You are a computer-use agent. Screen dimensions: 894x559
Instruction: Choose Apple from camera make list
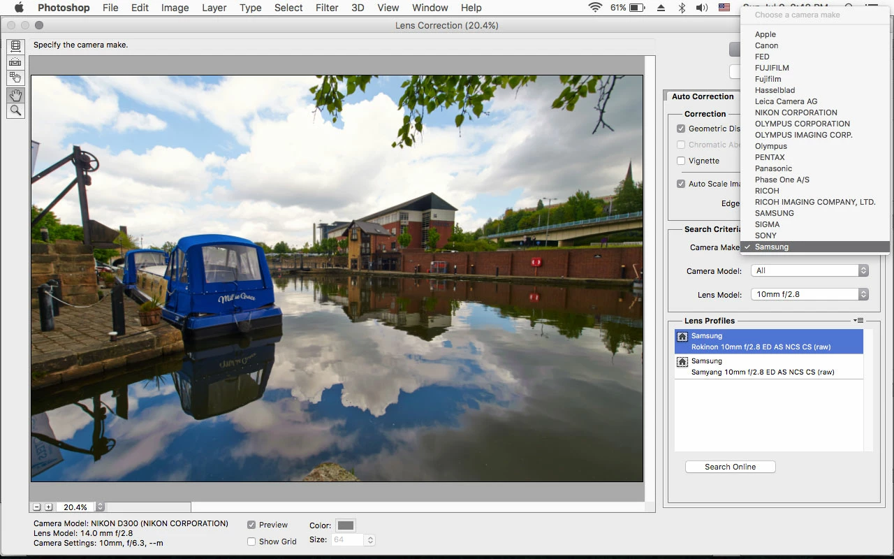tap(815, 34)
